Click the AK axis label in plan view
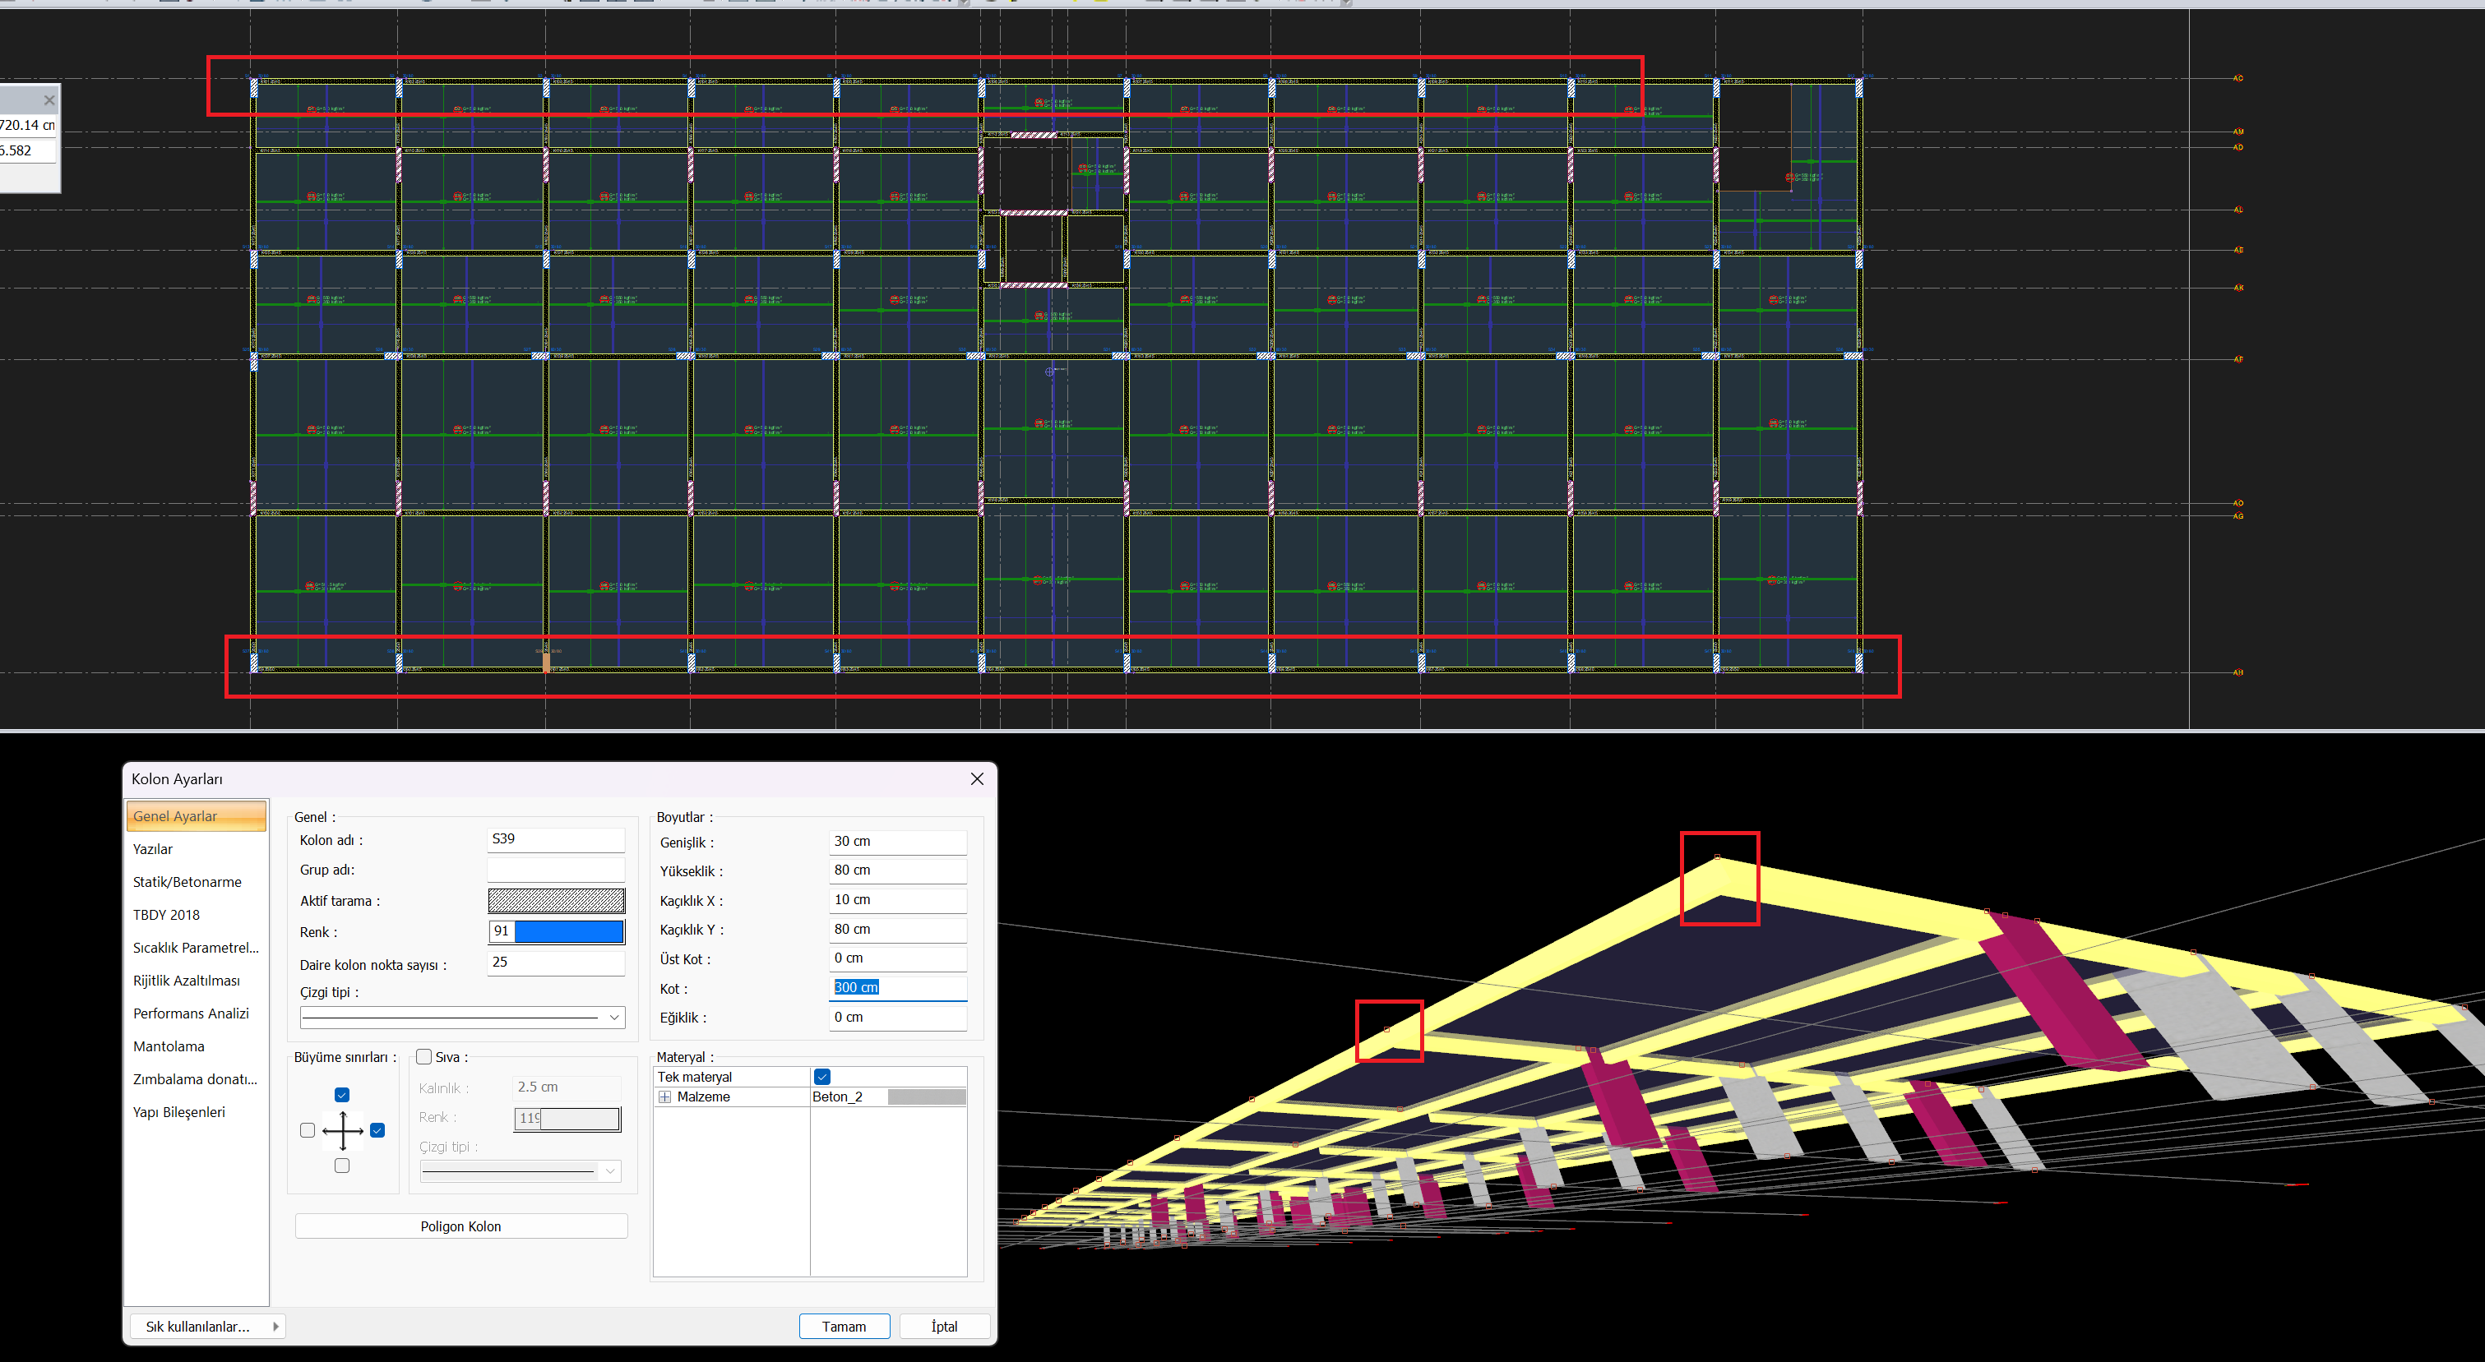 pos(2238,288)
